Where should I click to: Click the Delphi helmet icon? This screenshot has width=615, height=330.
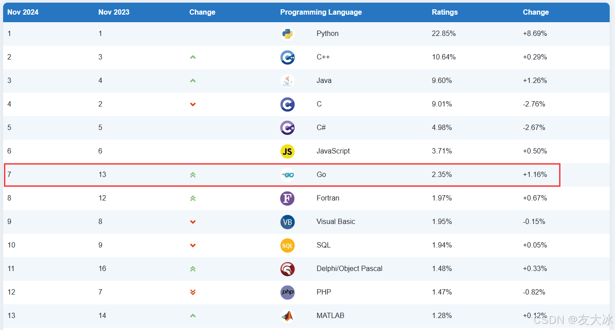[287, 269]
